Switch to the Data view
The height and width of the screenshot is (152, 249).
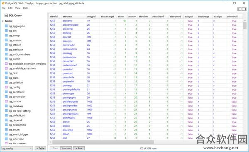55,148
